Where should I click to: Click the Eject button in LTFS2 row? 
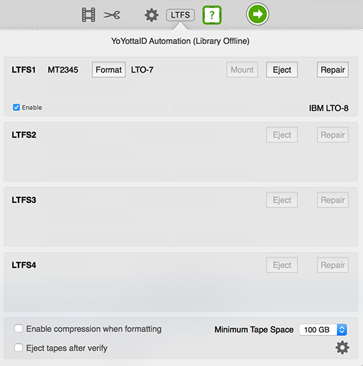(282, 135)
